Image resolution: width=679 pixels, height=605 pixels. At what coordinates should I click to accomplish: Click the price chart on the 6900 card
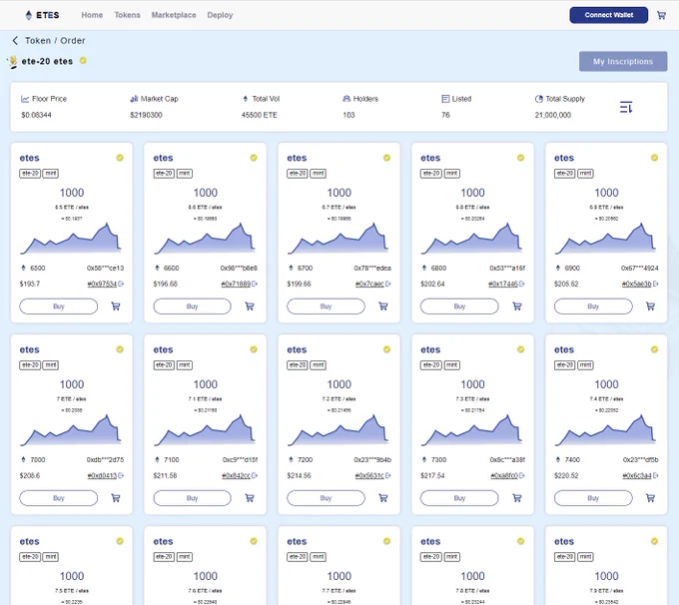click(605, 239)
